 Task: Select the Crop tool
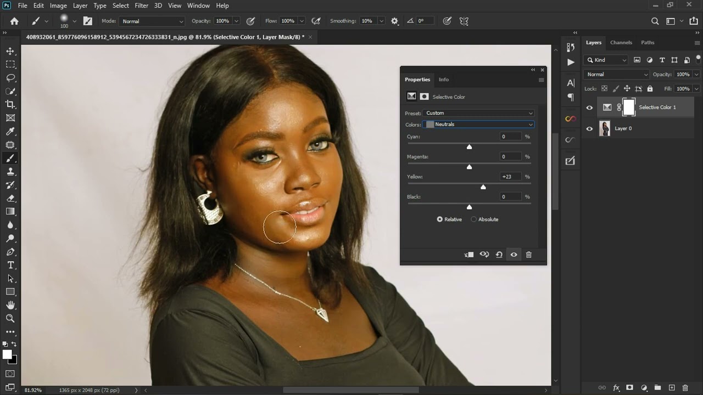pos(10,104)
